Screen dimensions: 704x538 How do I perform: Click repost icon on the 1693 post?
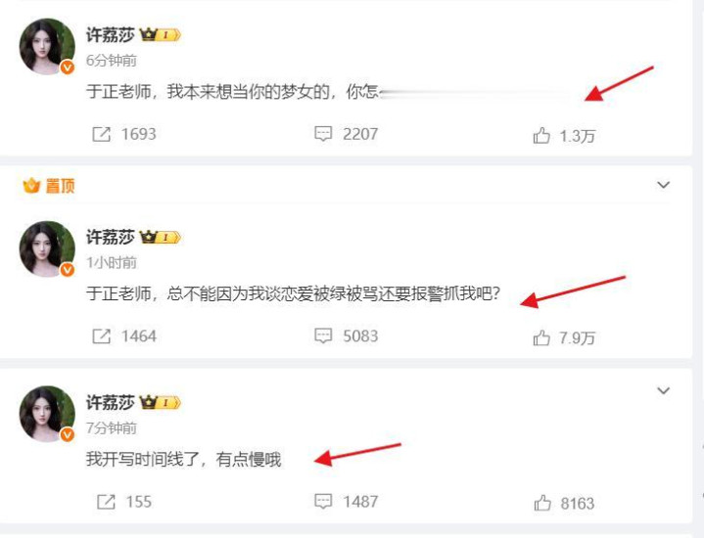(101, 134)
